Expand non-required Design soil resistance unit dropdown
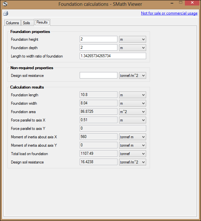Screen dimensions: 201x221 132,75
